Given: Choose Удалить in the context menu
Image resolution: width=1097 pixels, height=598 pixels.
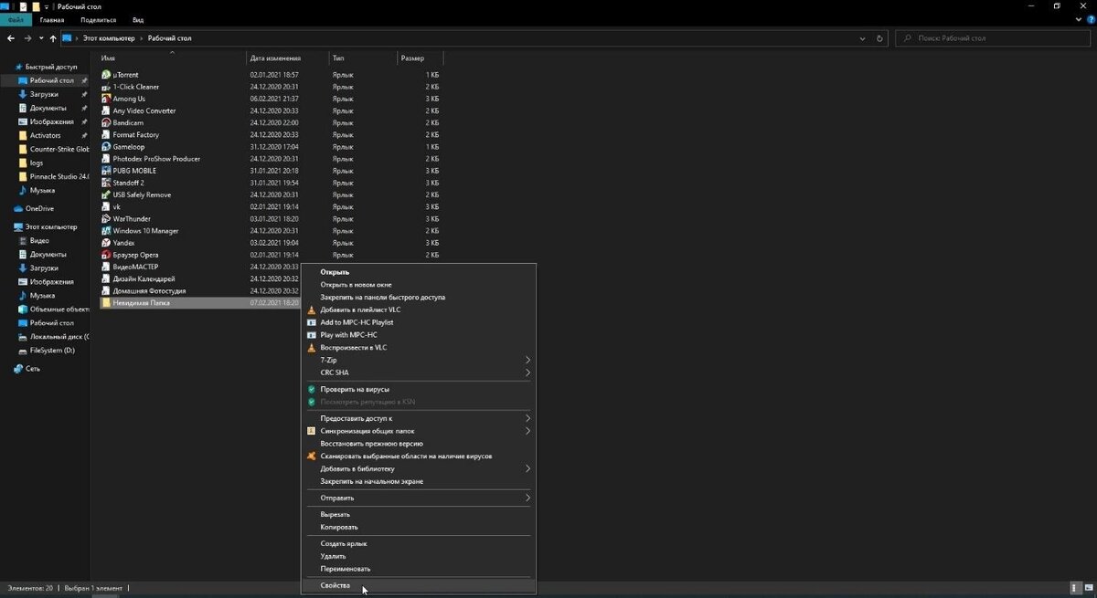Looking at the screenshot, I should [418, 556].
